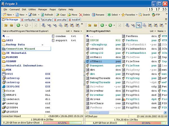The width and height of the screenshot is (169, 126).
Task: Click left panel path Internet Explorer field
Action: pyautogui.click(x=26, y=31)
